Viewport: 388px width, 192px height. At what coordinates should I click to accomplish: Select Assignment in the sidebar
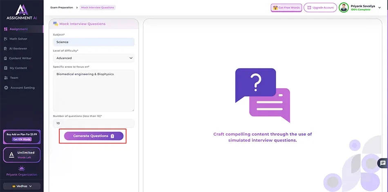pos(18,29)
